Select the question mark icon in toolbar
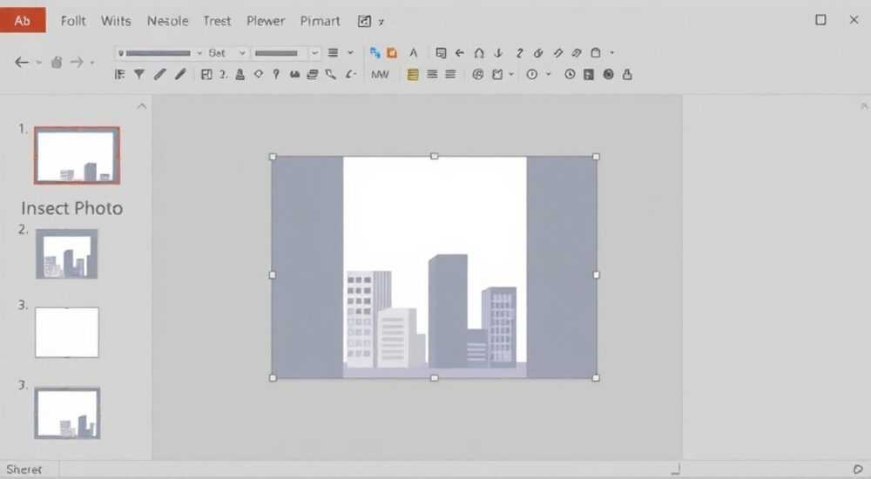The height and width of the screenshot is (479, 871). (x=275, y=74)
